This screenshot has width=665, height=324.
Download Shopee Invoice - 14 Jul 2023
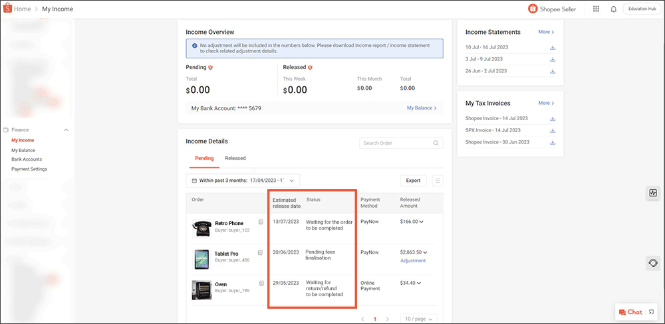[553, 119]
